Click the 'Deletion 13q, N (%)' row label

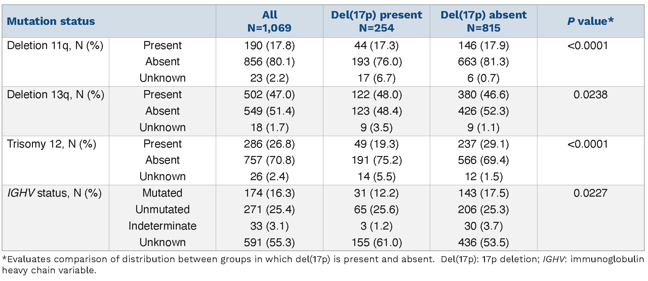coord(56,95)
